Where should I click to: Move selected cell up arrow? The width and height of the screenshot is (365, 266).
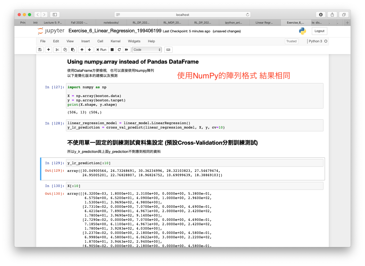82,50
